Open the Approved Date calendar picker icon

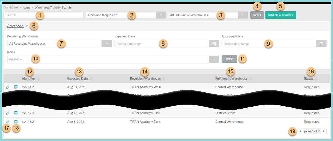(x=321, y=44)
